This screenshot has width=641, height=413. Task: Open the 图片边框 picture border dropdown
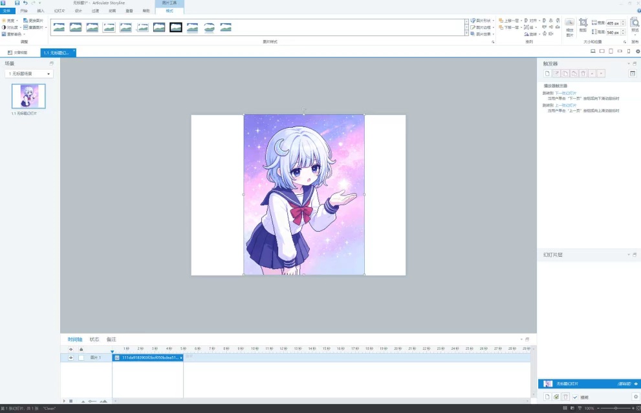(x=482, y=27)
